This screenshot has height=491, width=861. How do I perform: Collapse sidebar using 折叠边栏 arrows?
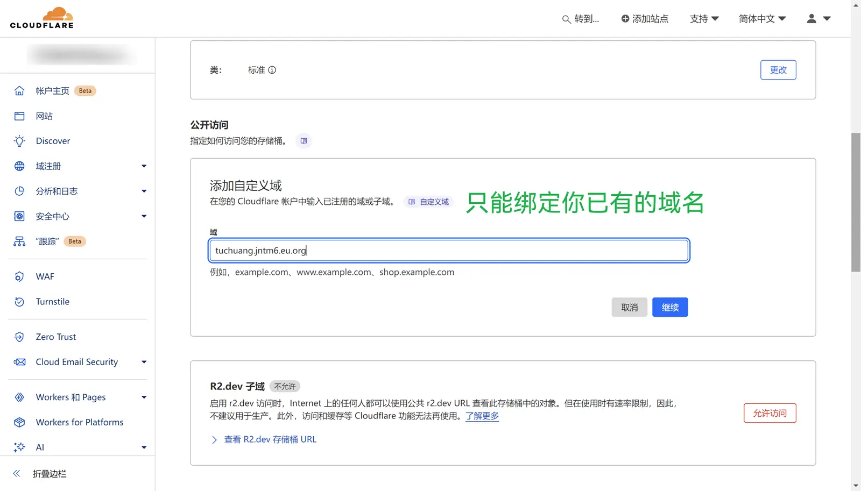[17, 474]
